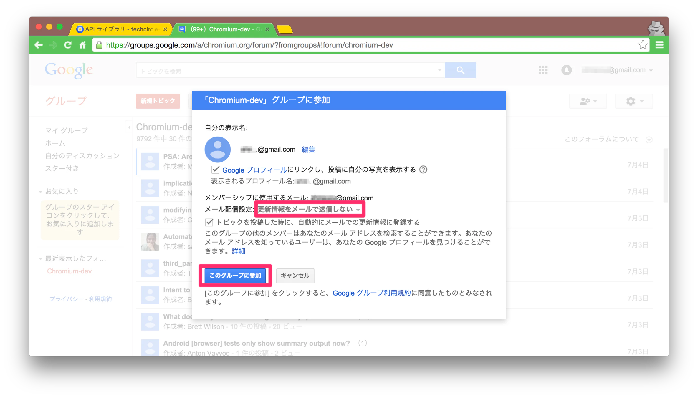Bookmark the page with star icon
The image size is (698, 398).
point(643,45)
